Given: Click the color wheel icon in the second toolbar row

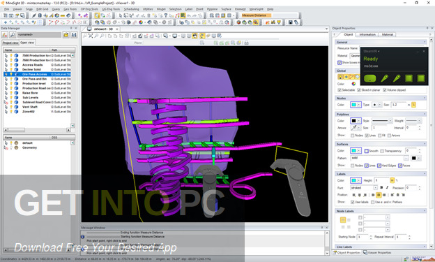Looking at the screenshot, I should pos(141,22).
